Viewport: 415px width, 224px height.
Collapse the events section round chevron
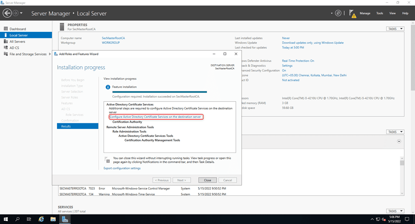click(x=399, y=141)
